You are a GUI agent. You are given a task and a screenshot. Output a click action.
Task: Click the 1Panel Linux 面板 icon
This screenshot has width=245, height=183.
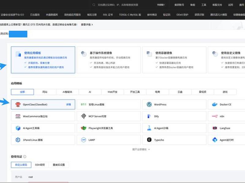pos(18,140)
